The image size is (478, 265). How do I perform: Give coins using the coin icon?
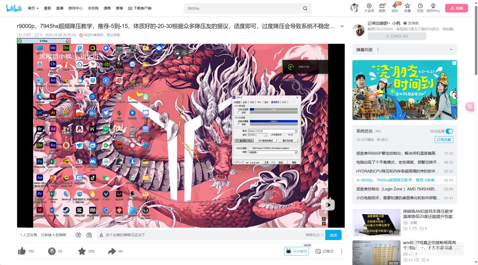(x=52, y=251)
